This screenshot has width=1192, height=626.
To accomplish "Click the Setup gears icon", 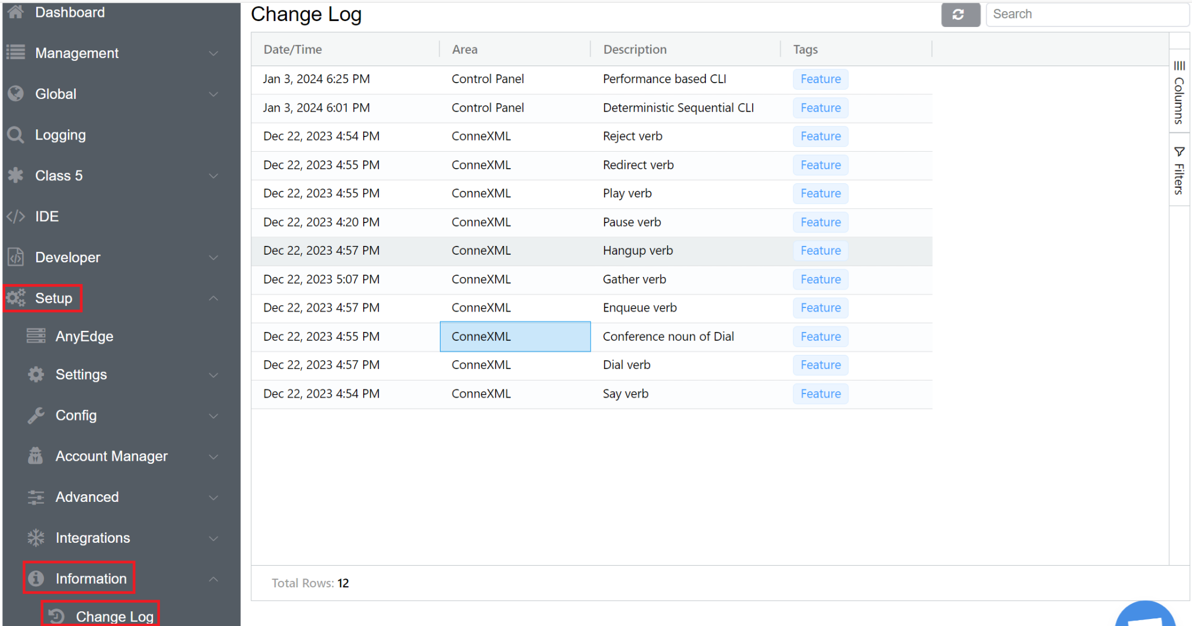I will [x=16, y=298].
